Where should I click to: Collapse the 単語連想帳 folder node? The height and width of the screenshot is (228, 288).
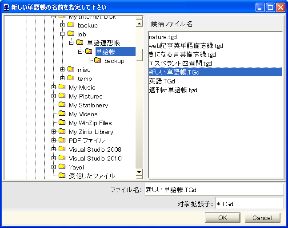click(71, 43)
